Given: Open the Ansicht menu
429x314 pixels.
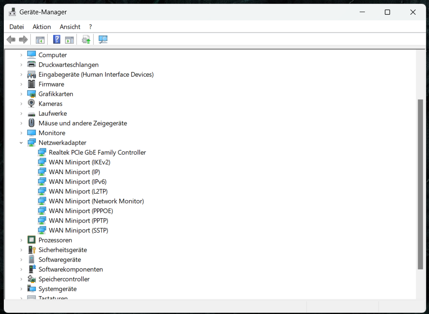Looking at the screenshot, I should pos(70,27).
